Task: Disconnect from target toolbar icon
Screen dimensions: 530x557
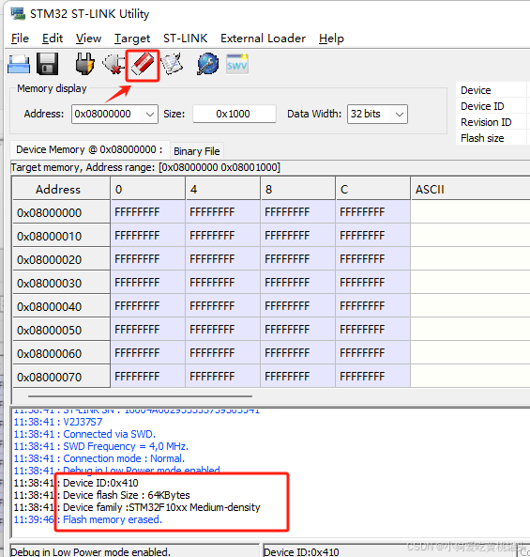Action: tap(114, 64)
